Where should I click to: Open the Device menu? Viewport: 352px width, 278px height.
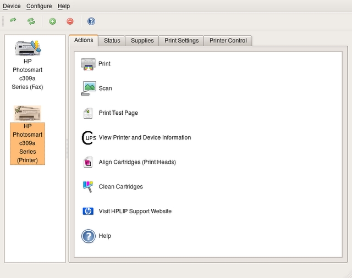pos(12,6)
